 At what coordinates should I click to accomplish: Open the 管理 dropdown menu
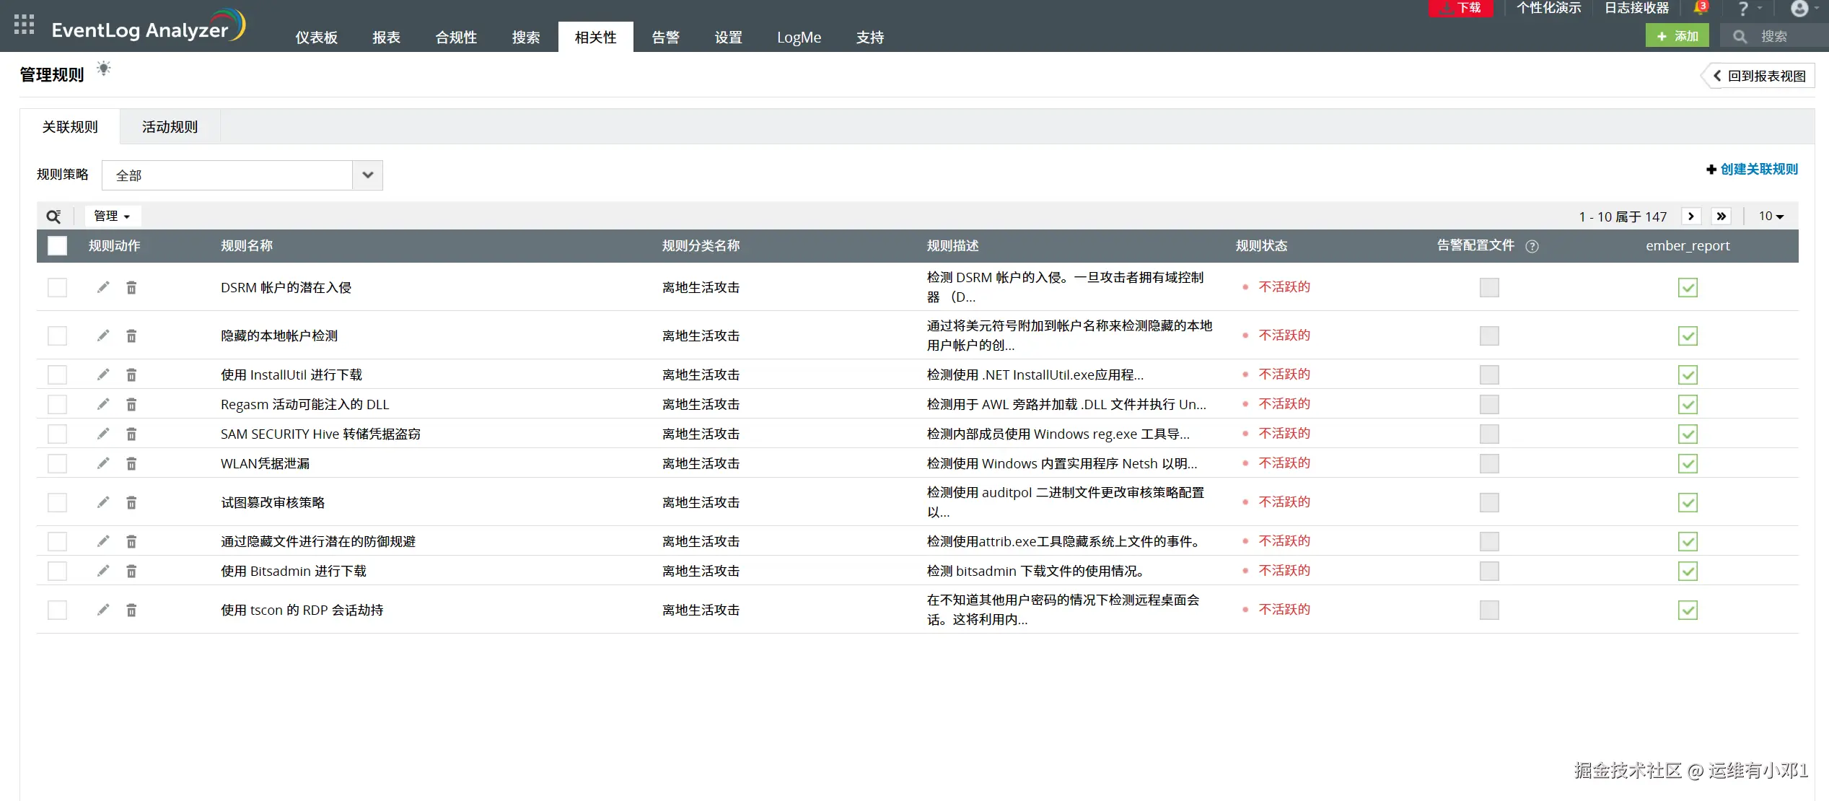click(112, 216)
